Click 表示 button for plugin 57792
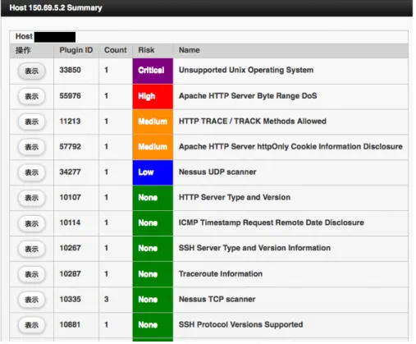This screenshot has height=344, width=416. 31,147
